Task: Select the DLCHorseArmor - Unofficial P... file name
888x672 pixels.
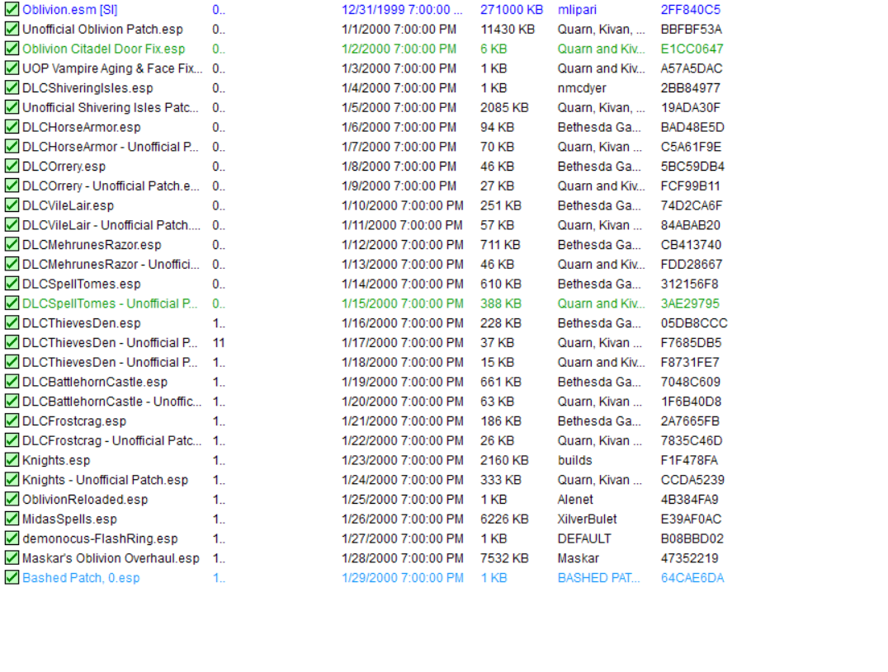Action: pyautogui.click(x=111, y=147)
